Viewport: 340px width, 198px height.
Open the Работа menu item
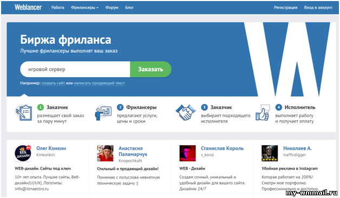pyautogui.click(x=58, y=8)
